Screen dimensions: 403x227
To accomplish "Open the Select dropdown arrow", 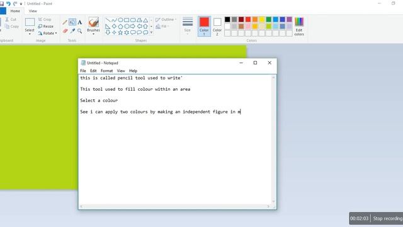I will (30, 33).
